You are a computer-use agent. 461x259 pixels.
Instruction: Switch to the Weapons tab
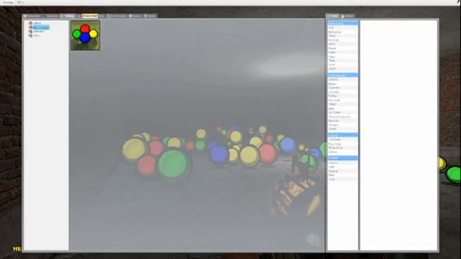(50, 16)
